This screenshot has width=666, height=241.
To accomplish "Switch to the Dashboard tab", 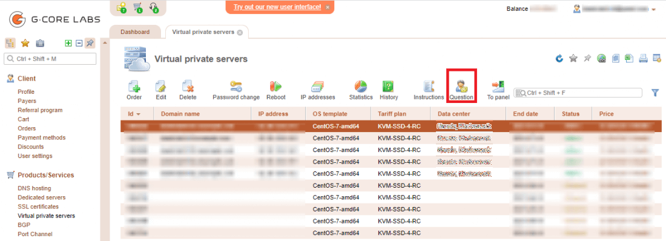I will (x=135, y=32).
